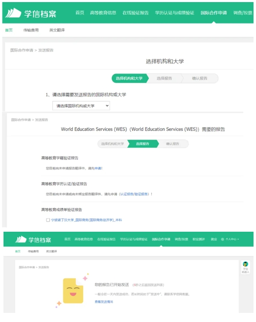Click the 您的报告已开始发送 message

click(112, 285)
